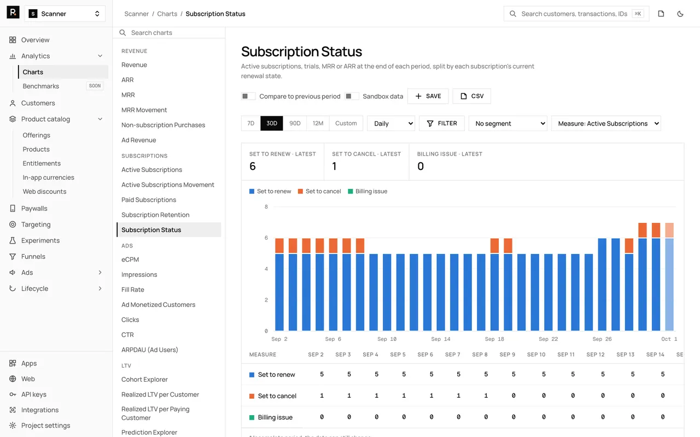Select the 12M time range
Viewport: 700px width, 437px height.
[x=318, y=123]
